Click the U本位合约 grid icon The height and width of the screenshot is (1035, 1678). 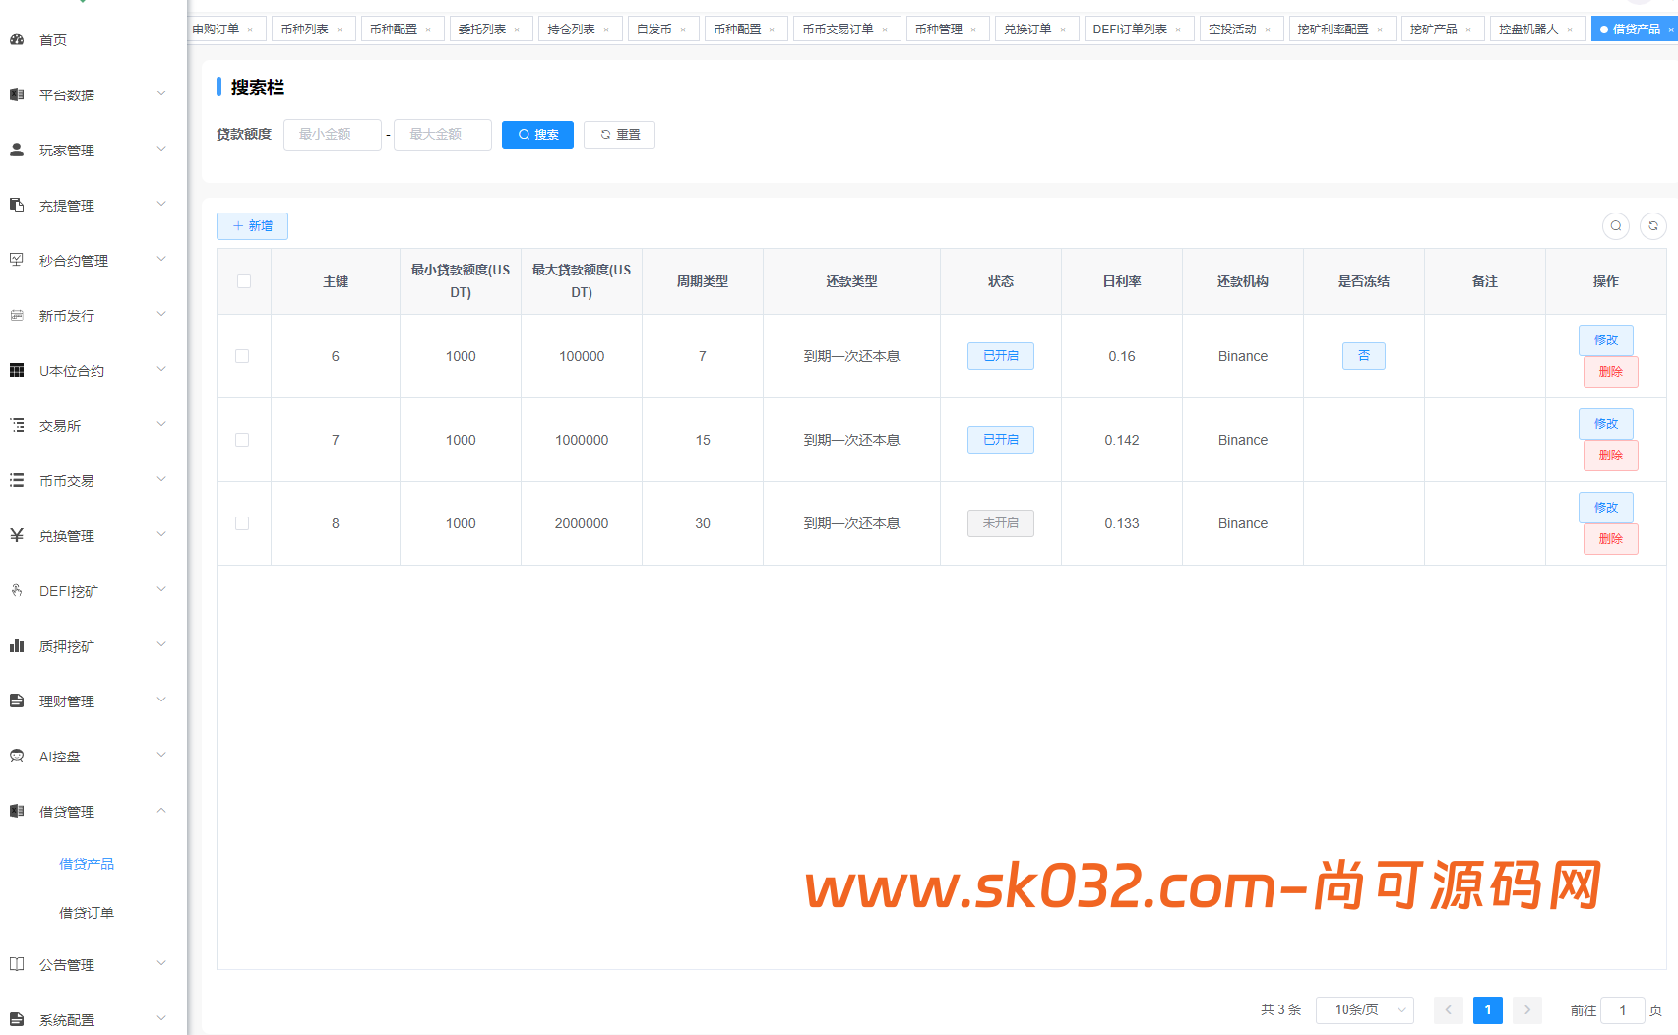[x=17, y=371]
